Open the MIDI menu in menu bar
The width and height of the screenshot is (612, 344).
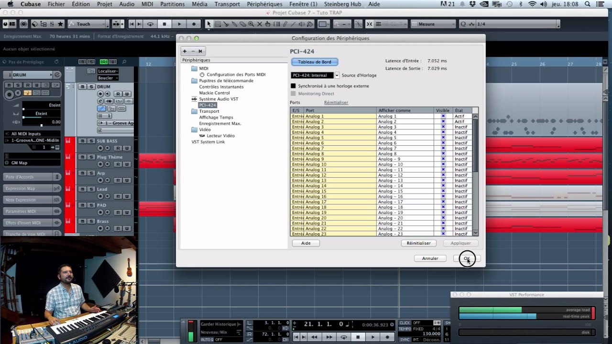tap(147, 4)
